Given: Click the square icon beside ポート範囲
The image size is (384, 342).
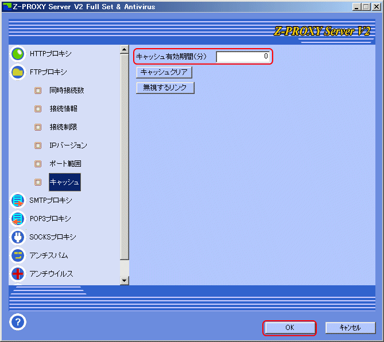Looking at the screenshot, I should (x=38, y=164).
